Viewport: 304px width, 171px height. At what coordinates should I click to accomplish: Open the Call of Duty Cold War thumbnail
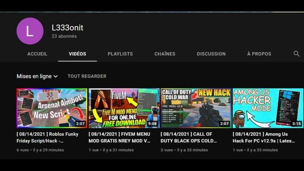coord(196,108)
